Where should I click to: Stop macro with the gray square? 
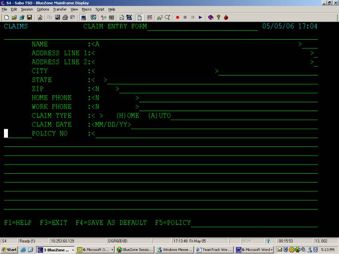[x=185, y=18]
